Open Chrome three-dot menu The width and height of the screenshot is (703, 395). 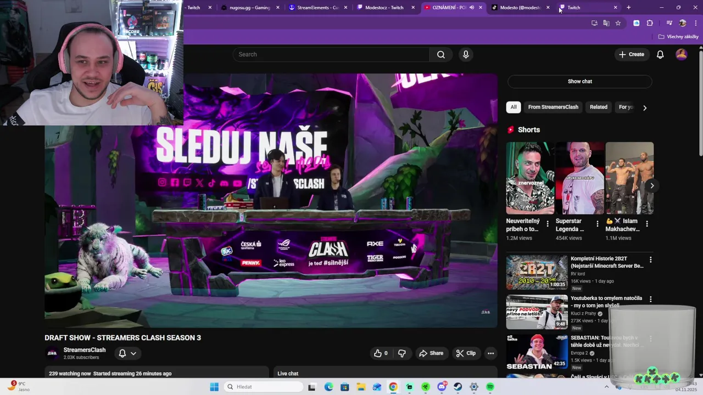pos(695,23)
